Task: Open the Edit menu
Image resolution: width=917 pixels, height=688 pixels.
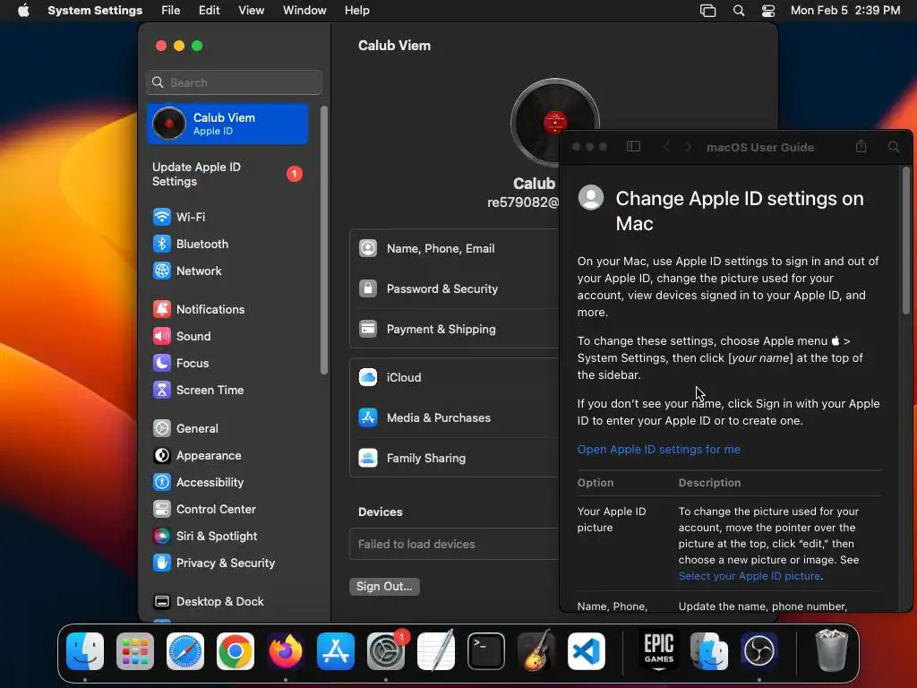Action: pos(209,11)
